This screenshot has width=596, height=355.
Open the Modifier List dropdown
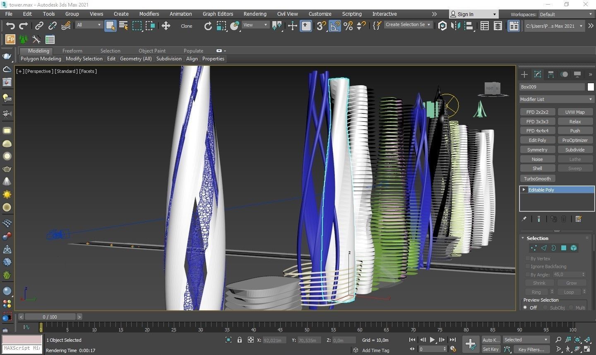click(x=556, y=99)
